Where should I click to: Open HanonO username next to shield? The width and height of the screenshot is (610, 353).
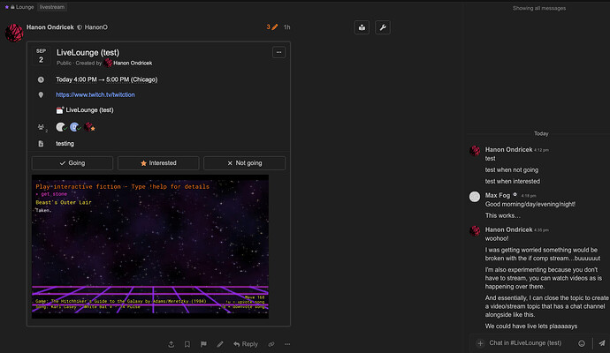click(x=96, y=27)
